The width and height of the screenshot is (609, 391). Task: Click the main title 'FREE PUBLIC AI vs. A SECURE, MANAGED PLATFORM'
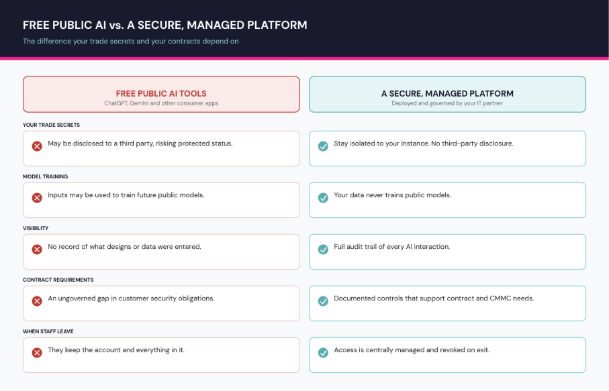click(x=165, y=25)
